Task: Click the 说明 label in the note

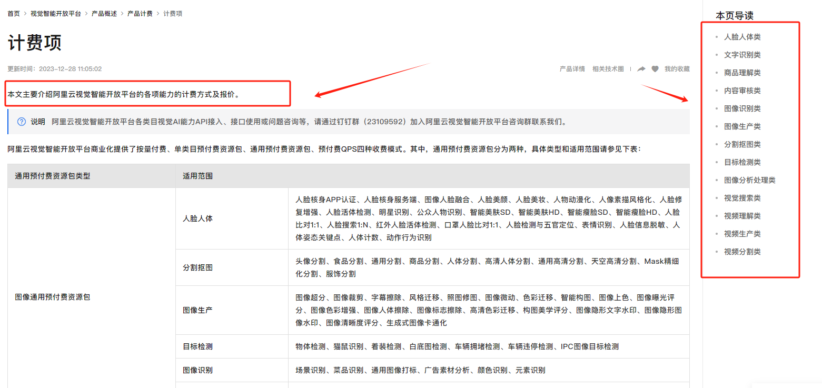Action: (38, 122)
